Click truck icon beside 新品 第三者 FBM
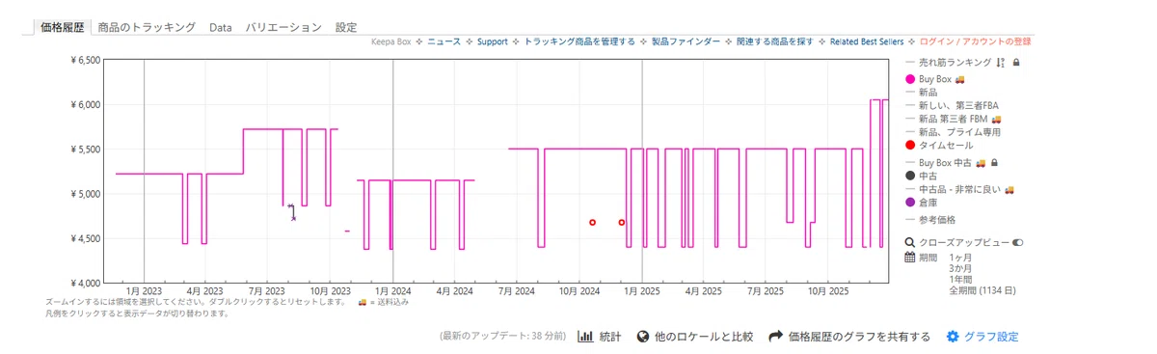 point(996,119)
